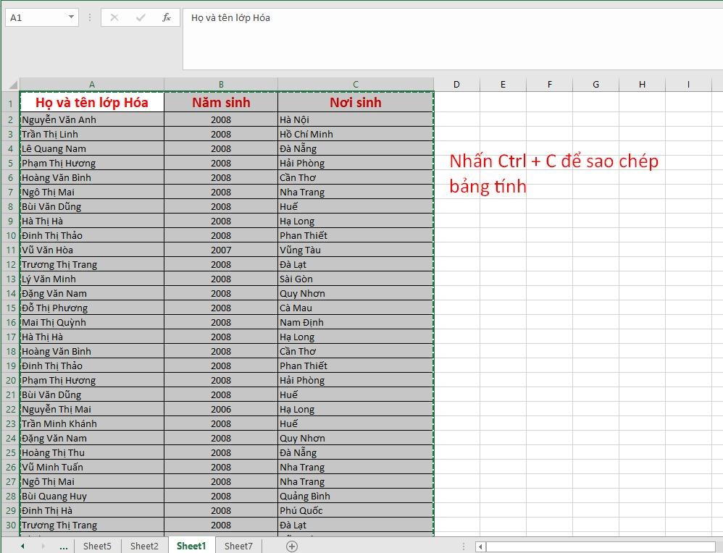Select the Sheet2 tab
This screenshot has height=553, width=723.
[x=143, y=546]
